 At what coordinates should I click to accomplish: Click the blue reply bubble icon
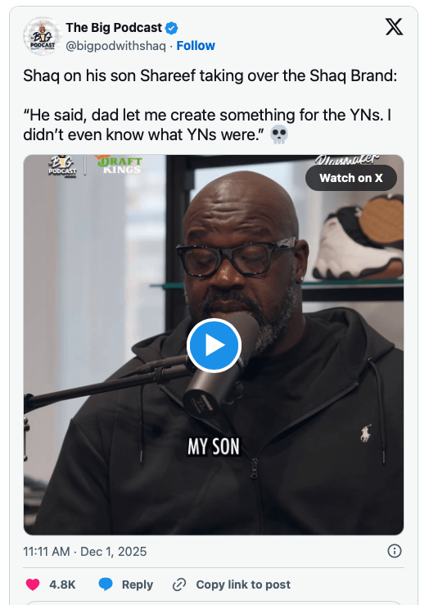[x=106, y=585]
